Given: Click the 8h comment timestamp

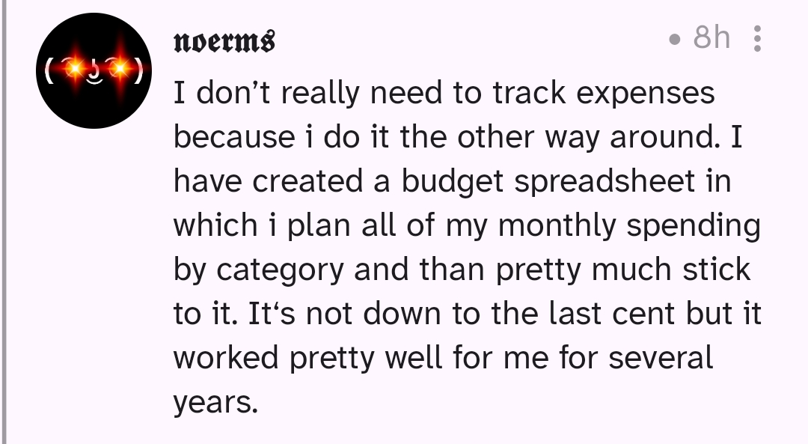Looking at the screenshot, I should coord(711,37).
